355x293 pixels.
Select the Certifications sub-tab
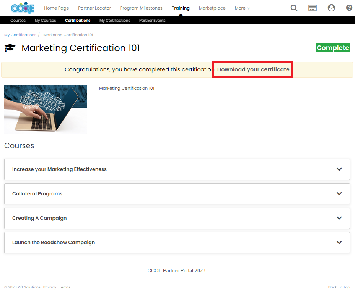tap(78, 20)
